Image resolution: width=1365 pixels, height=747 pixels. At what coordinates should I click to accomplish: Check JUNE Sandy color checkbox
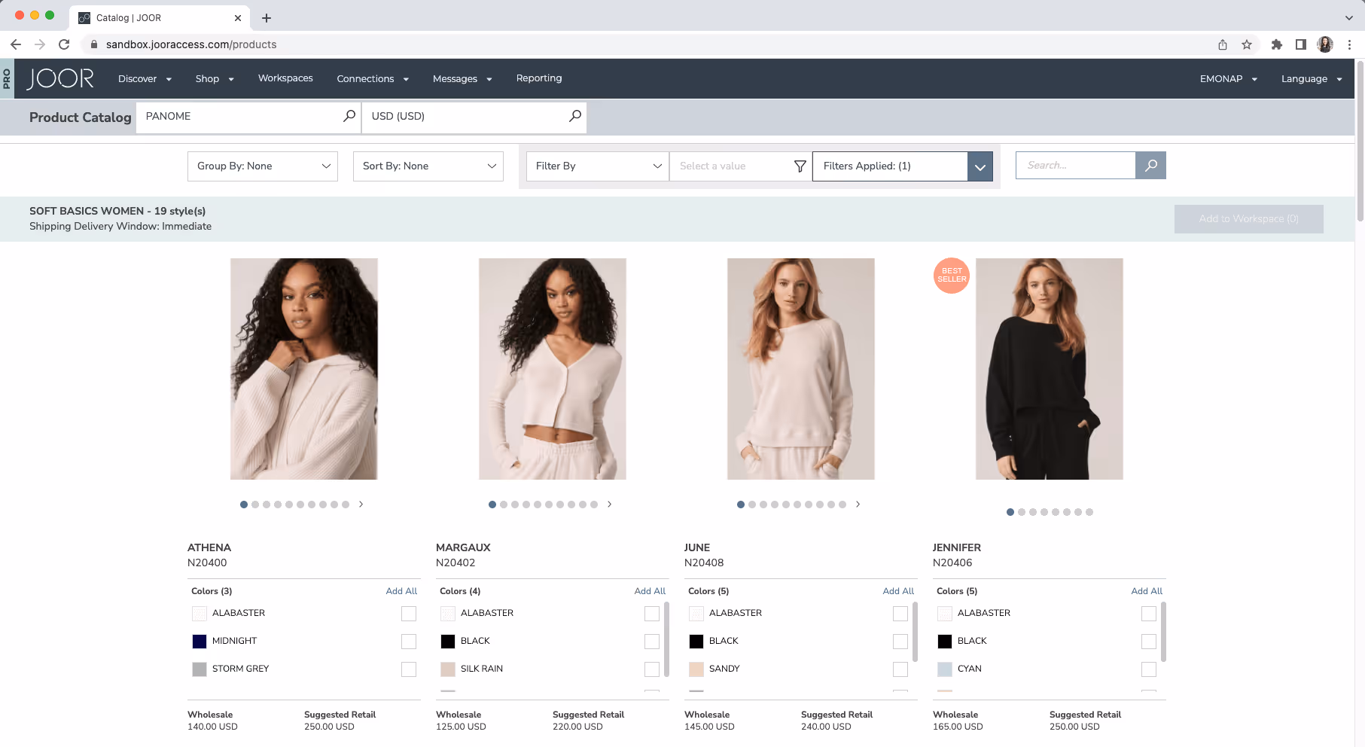coord(900,669)
